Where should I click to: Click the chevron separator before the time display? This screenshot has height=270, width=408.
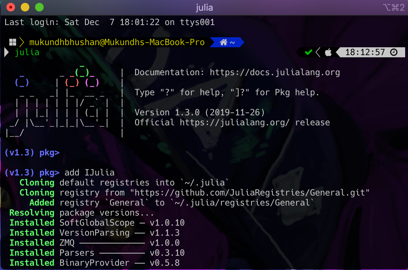338,52
